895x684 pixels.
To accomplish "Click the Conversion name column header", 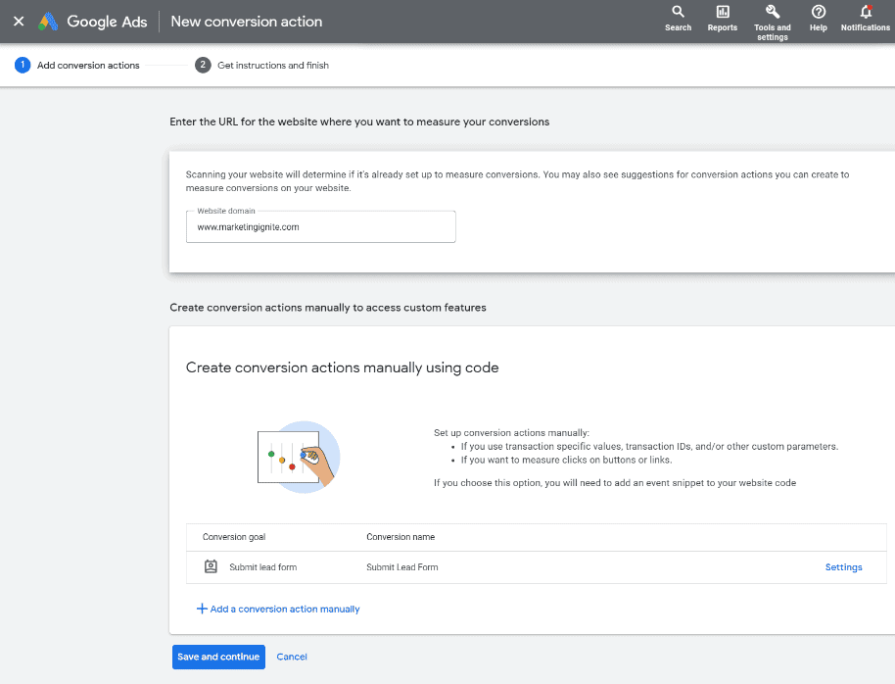I will click(x=400, y=537).
